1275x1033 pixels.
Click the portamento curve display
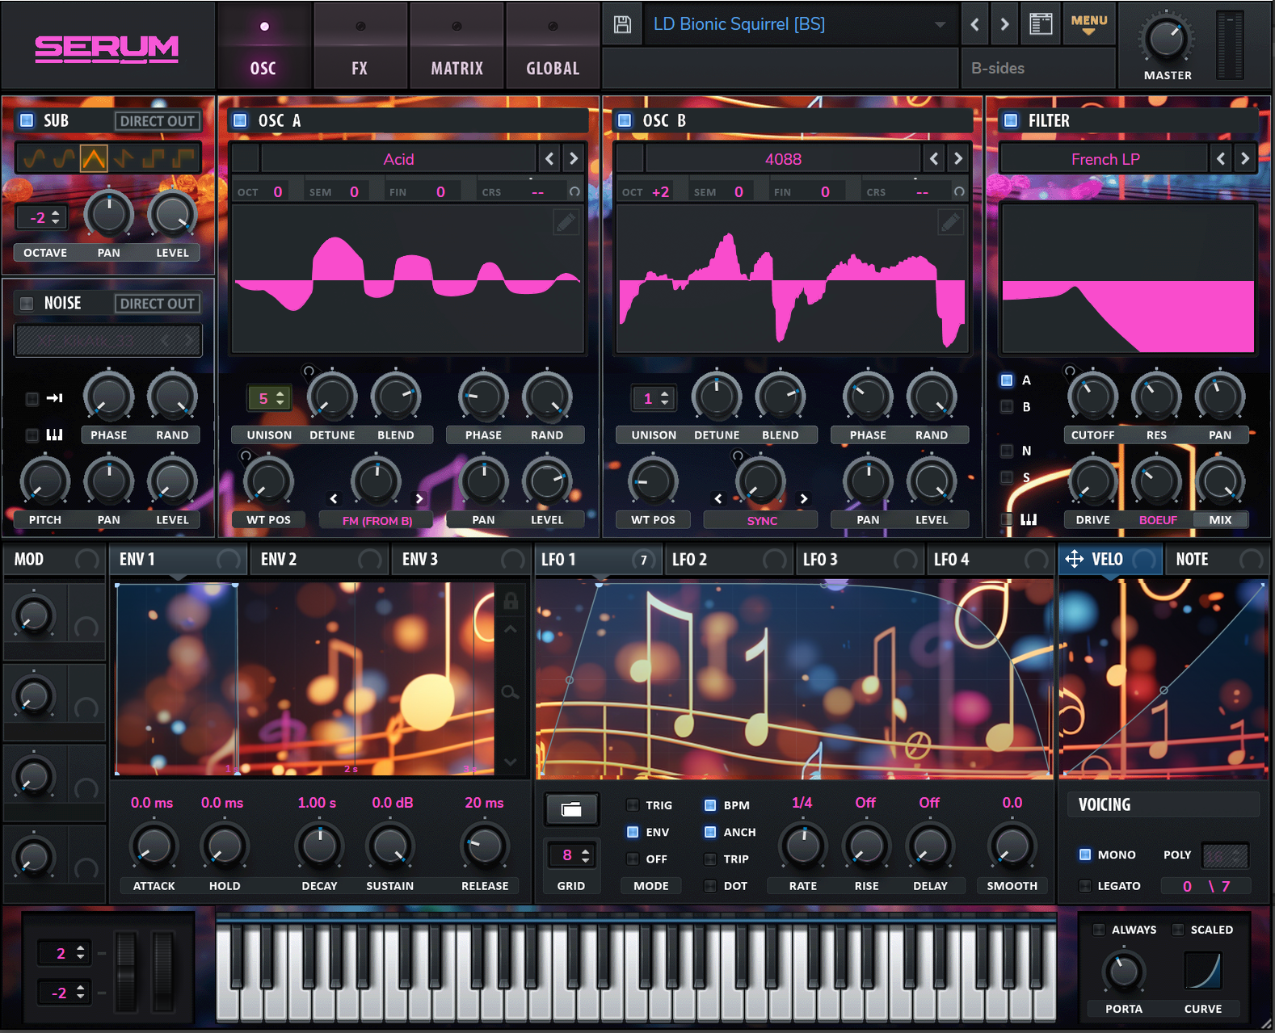click(1203, 970)
